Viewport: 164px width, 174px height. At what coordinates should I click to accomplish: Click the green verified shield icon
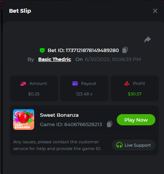point(42,51)
